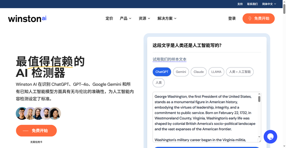This screenshot has width=286, height=148.
Task: Click the 无需信用卡 text
Action: (36, 142)
